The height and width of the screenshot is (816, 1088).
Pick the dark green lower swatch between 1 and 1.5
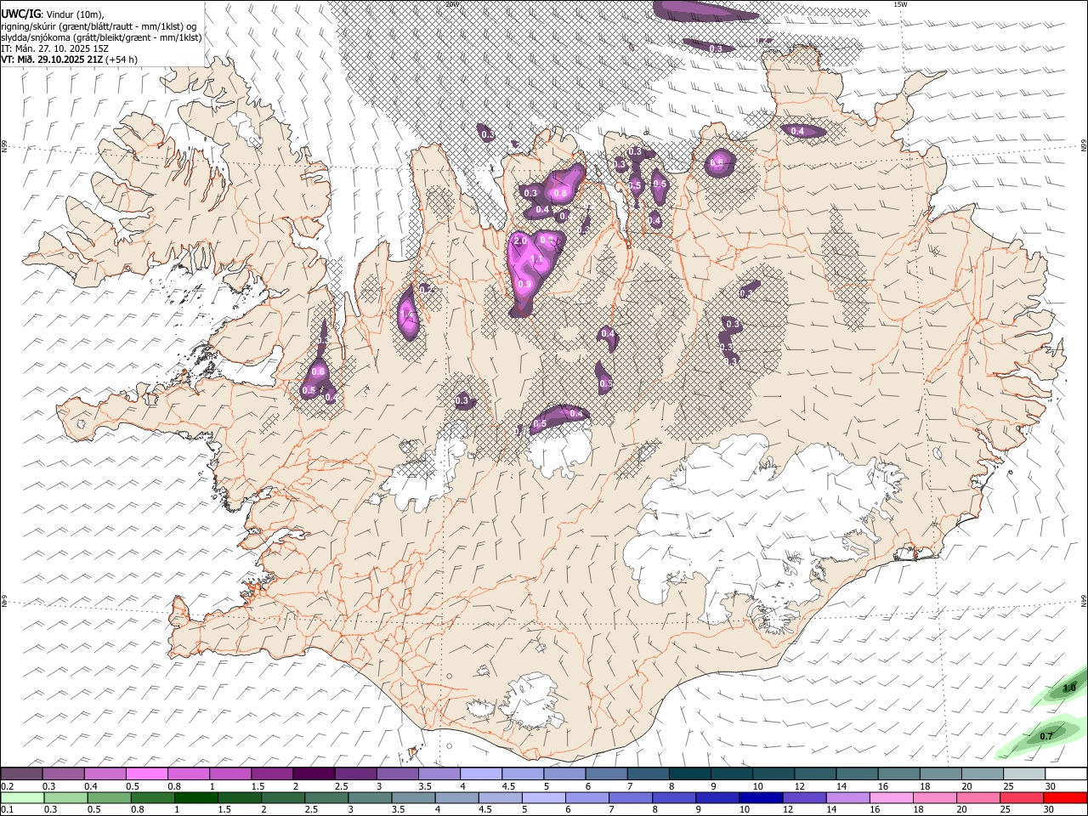196,797
